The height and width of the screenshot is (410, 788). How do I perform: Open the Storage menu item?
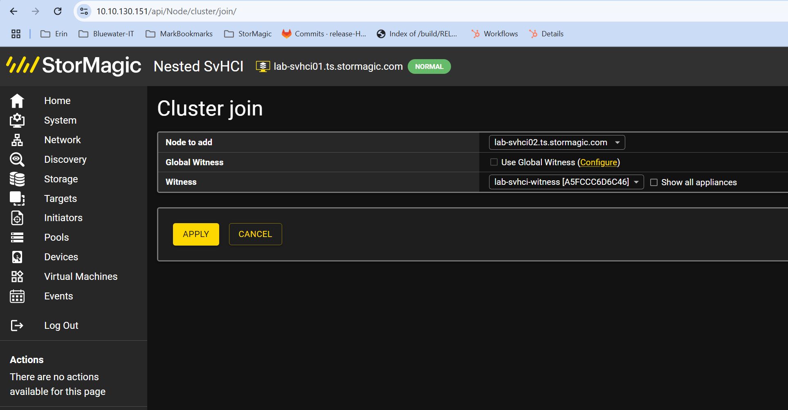coord(61,179)
